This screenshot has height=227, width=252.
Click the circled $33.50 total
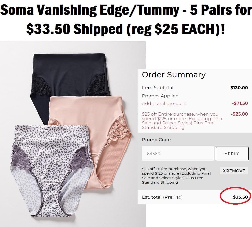tap(240, 197)
